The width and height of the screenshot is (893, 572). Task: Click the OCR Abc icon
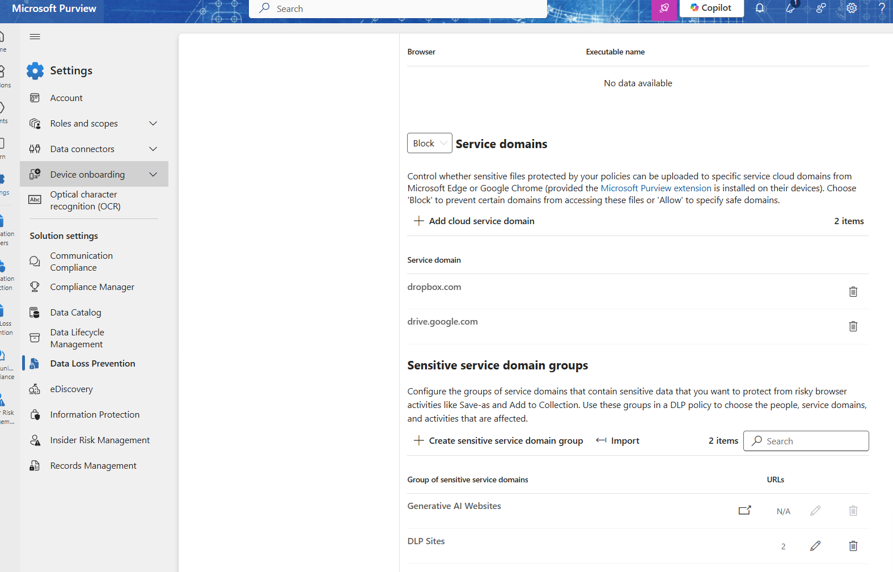[35, 200]
